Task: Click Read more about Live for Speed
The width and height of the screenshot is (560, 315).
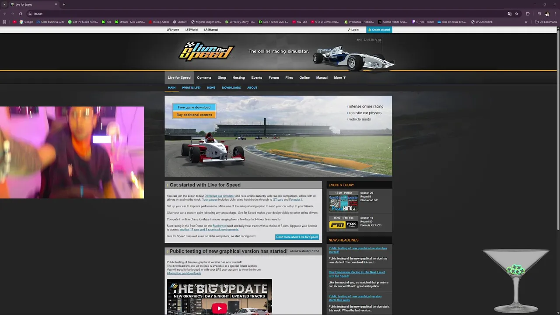Action: 297,237
